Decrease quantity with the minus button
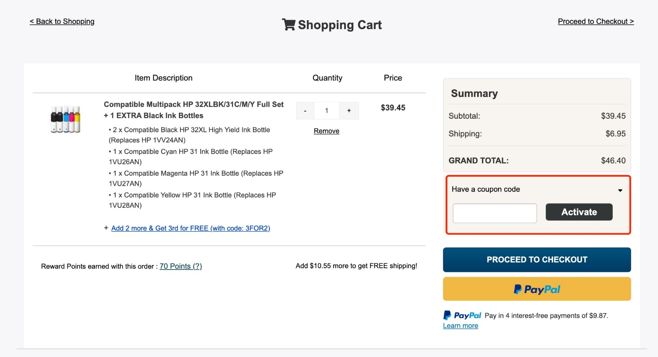This screenshot has height=357, width=658. (305, 111)
